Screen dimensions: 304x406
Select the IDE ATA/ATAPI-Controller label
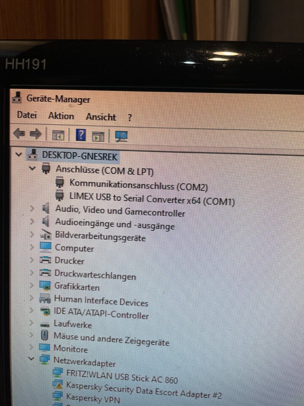pos(101,313)
